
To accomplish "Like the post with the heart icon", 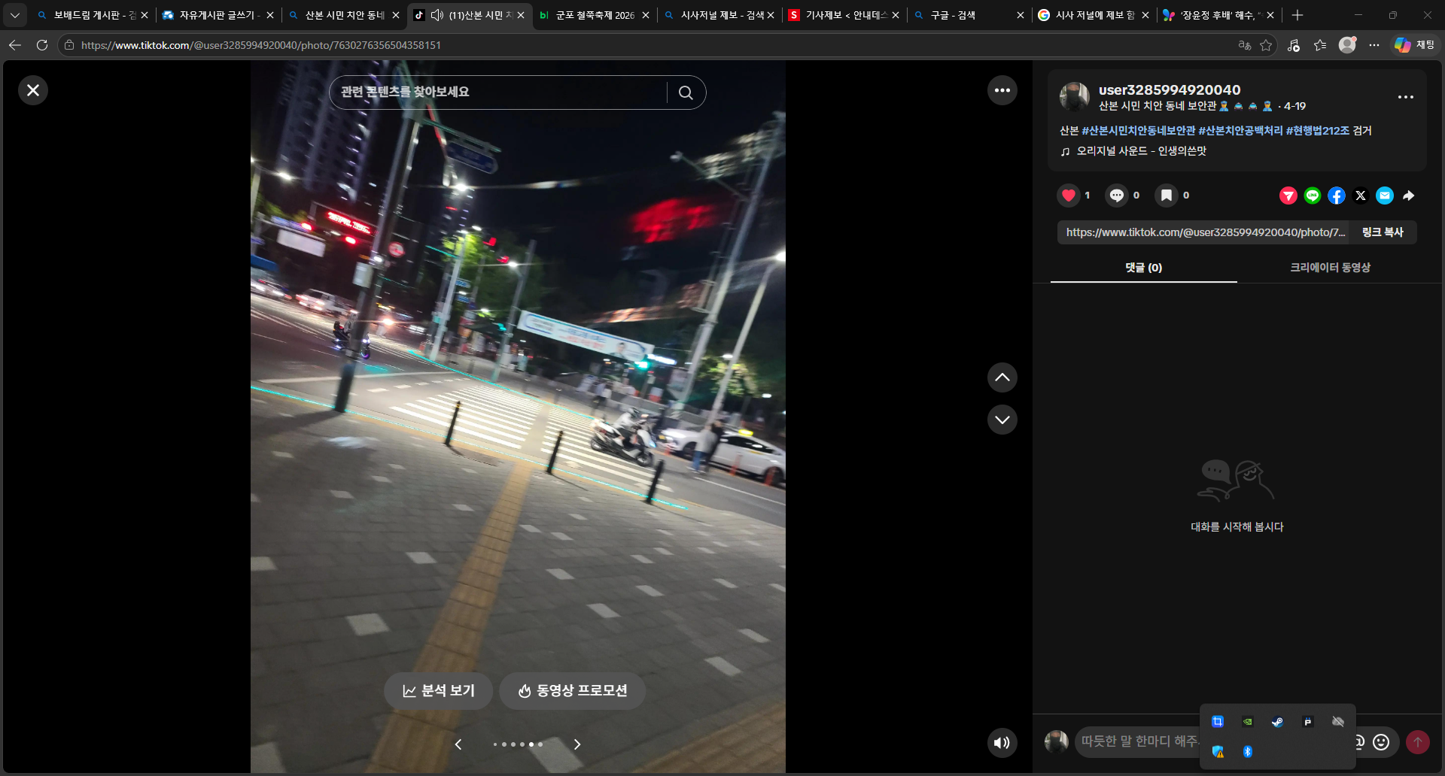I will [x=1069, y=196].
